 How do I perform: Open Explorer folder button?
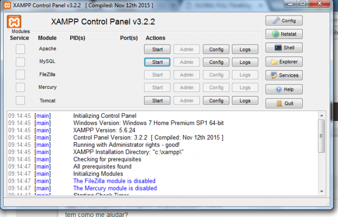point(284,62)
